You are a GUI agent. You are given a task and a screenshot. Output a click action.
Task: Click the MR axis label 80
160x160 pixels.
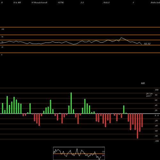[x=156, y=95]
